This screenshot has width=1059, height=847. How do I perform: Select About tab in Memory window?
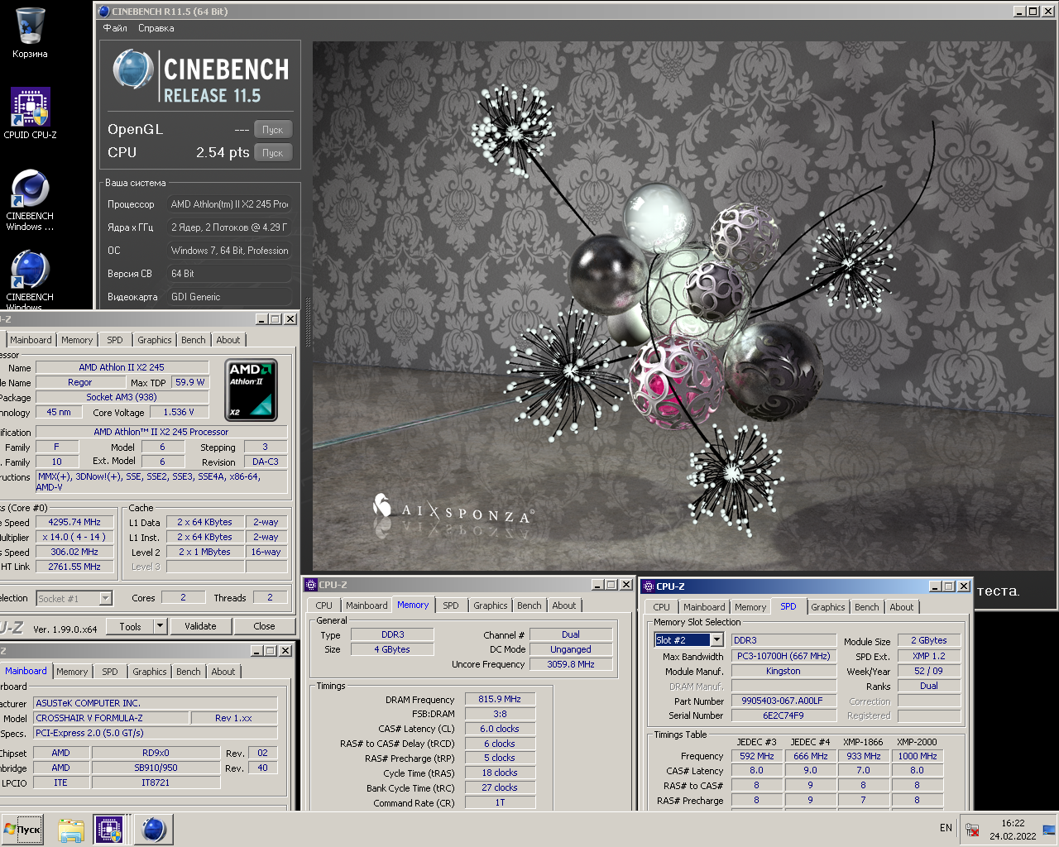(x=564, y=605)
